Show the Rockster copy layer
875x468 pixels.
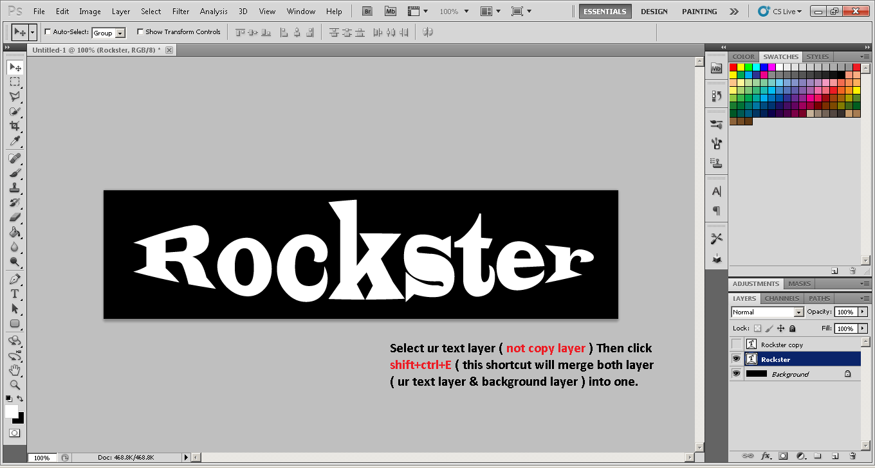(736, 345)
